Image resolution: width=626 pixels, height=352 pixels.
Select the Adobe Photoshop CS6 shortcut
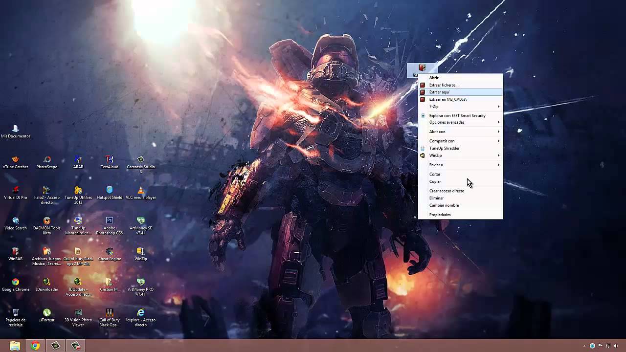[110, 226]
